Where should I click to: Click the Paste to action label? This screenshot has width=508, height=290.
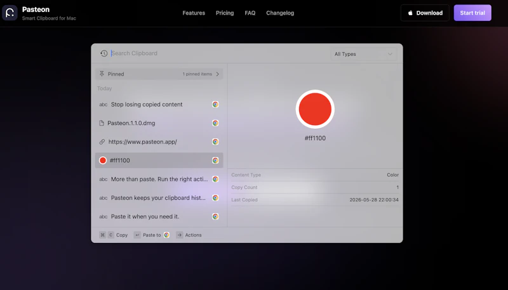point(152,235)
